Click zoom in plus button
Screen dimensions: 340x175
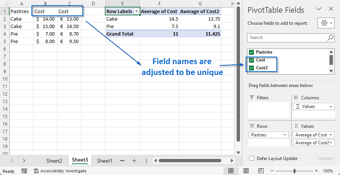(316, 171)
